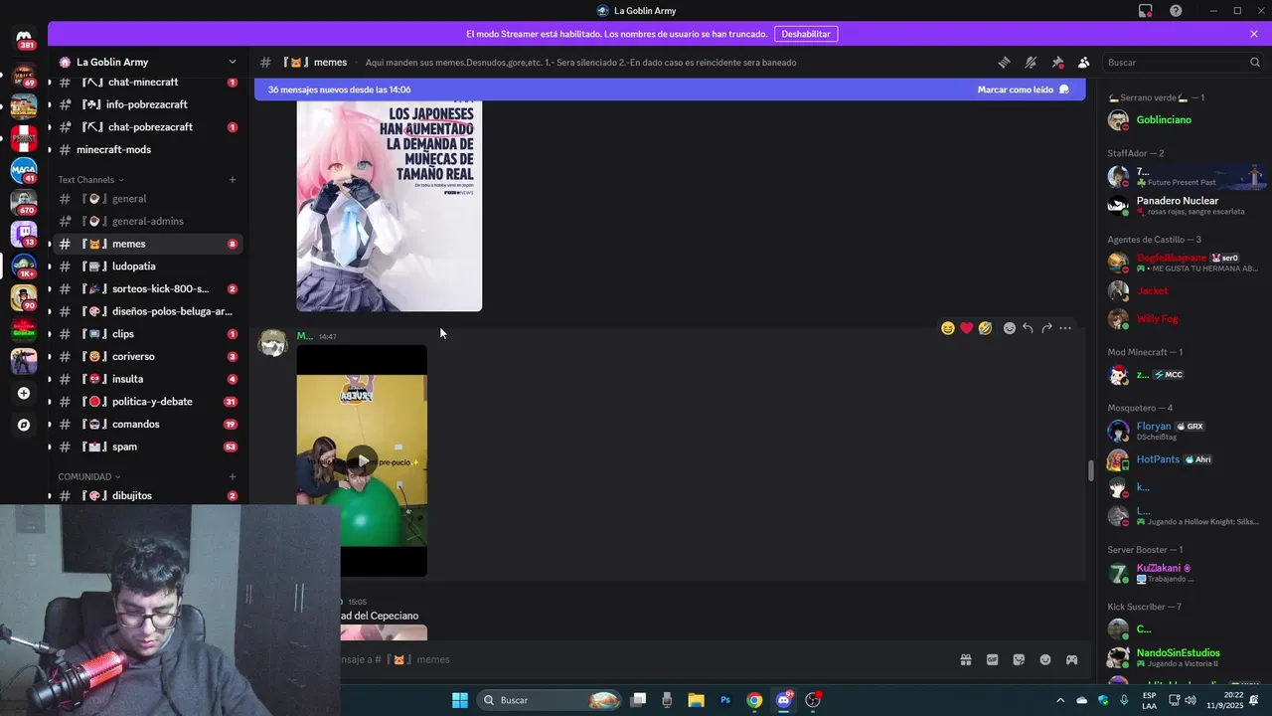
Task: Click the gift icon in message bar
Action: (965, 659)
